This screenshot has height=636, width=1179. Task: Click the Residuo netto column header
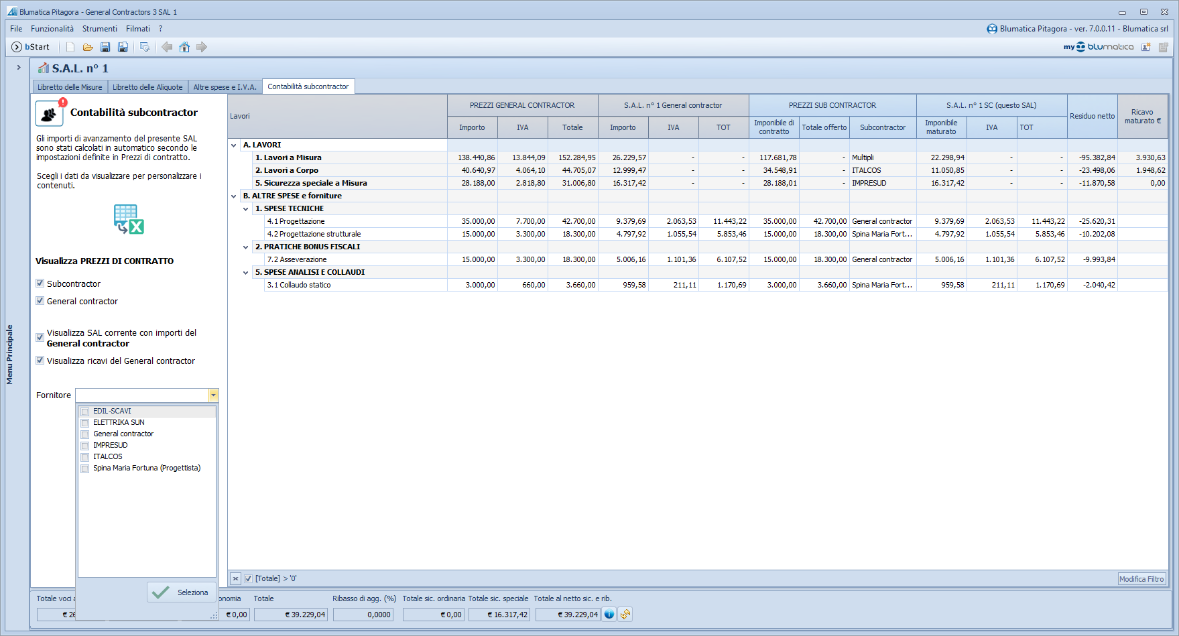(x=1093, y=116)
